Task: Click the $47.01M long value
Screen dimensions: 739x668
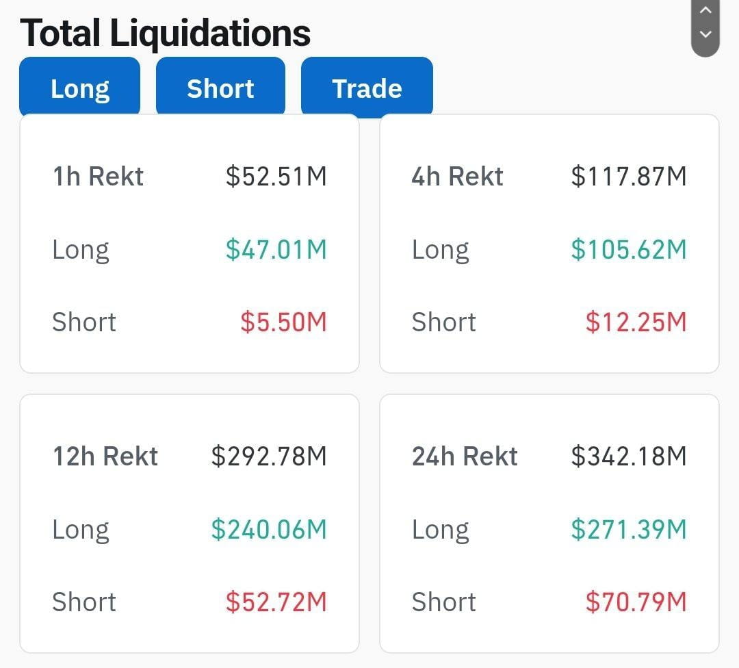Action: [276, 249]
